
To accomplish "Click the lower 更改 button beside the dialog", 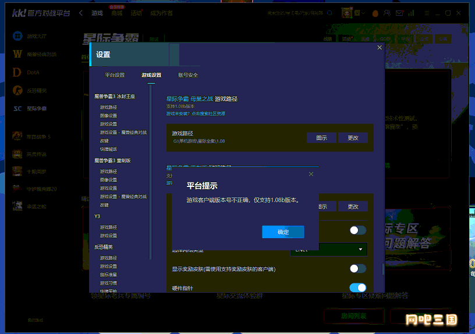I will [x=353, y=207].
